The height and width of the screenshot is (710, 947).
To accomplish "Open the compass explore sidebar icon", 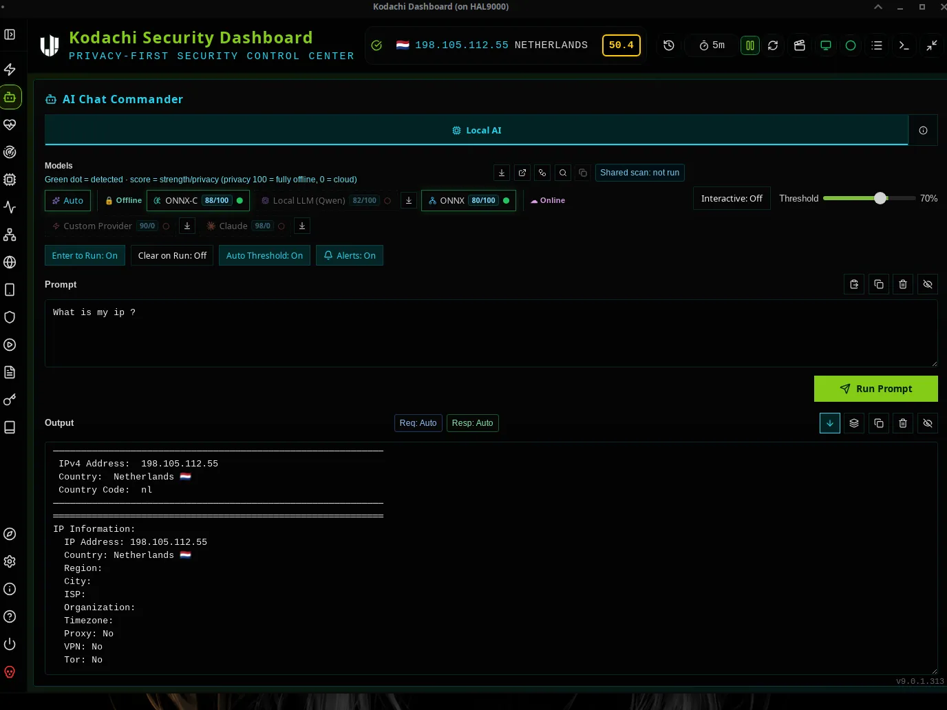I will [10, 534].
